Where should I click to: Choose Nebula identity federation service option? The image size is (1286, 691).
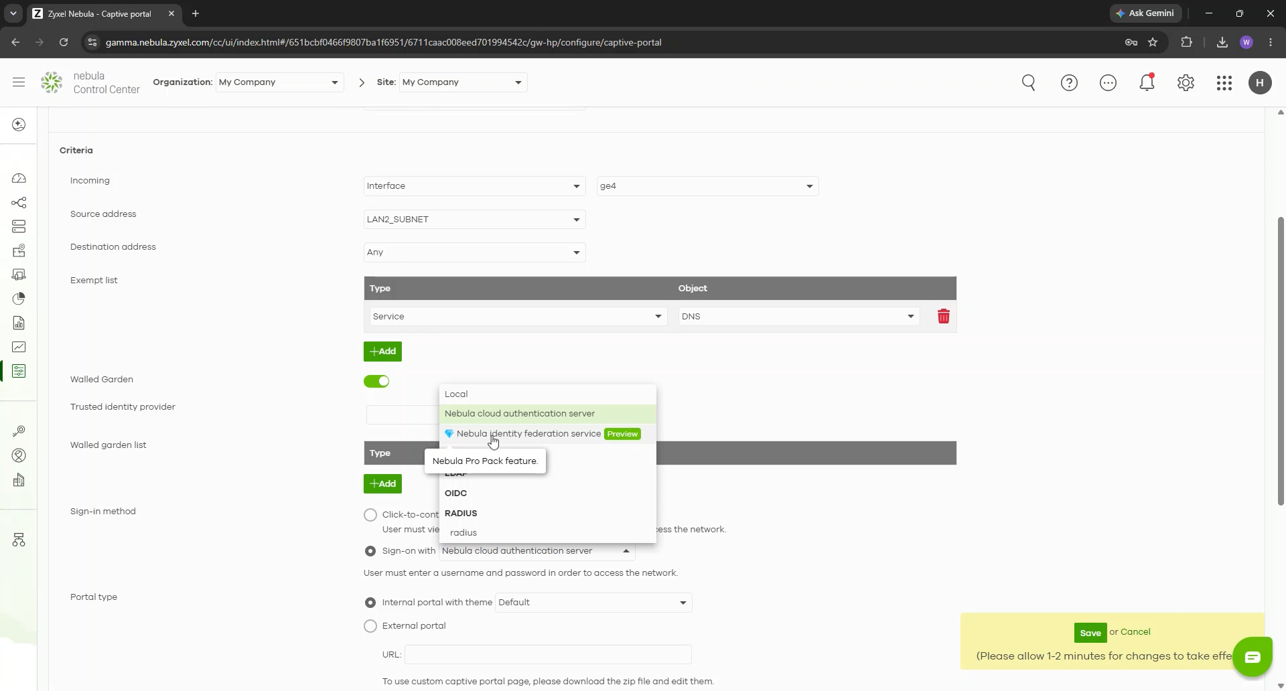coord(548,434)
